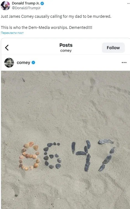130x209 pixels.
Task: Click the blue verified badge beside comey
Action: click(x=33, y=63)
